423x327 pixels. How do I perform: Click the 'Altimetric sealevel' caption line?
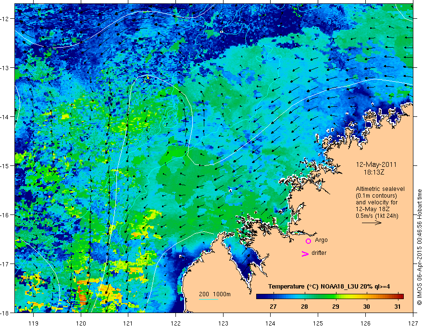pos(380,189)
